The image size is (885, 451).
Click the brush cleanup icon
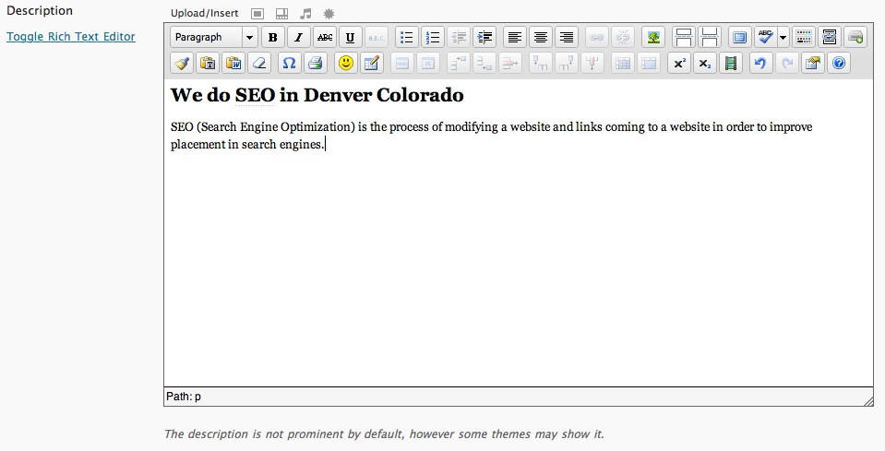coord(182,63)
